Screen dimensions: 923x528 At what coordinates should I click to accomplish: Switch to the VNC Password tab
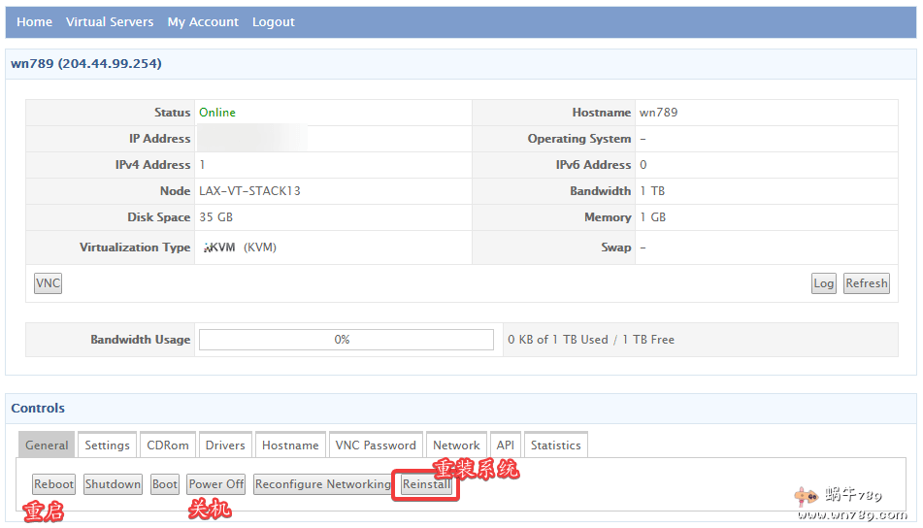click(x=376, y=445)
